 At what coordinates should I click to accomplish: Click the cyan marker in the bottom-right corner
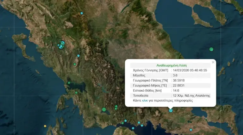(191, 130)
